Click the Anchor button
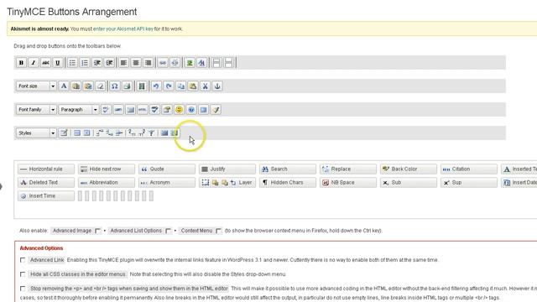Screen dimensions: 537x302 tap(217, 86)
